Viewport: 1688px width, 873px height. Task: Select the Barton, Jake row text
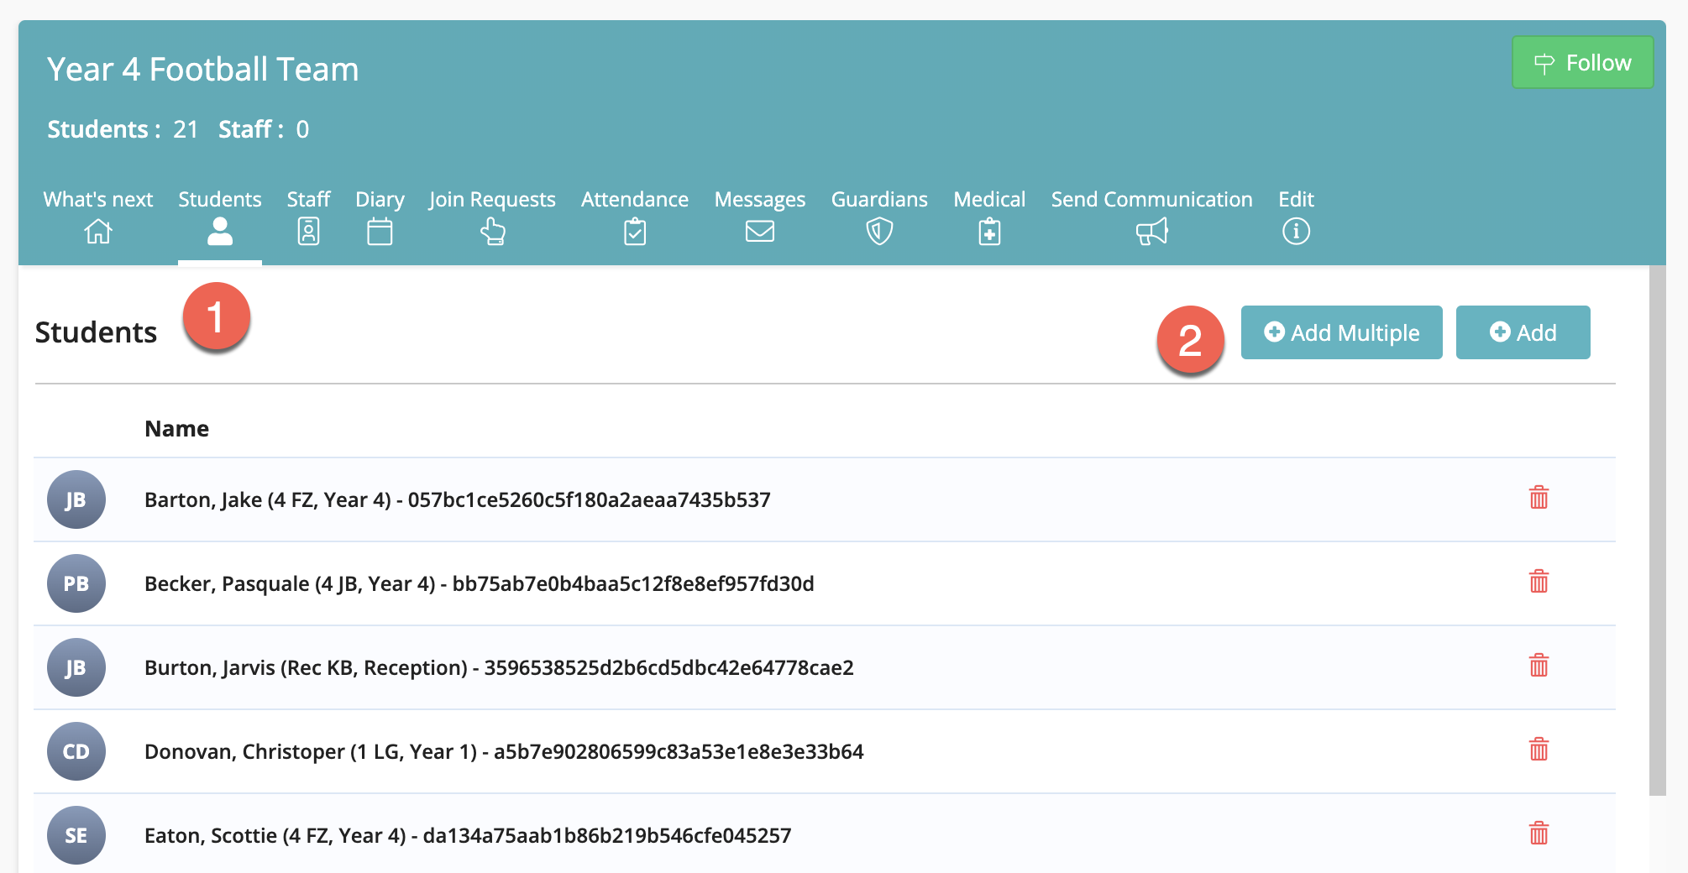(458, 499)
